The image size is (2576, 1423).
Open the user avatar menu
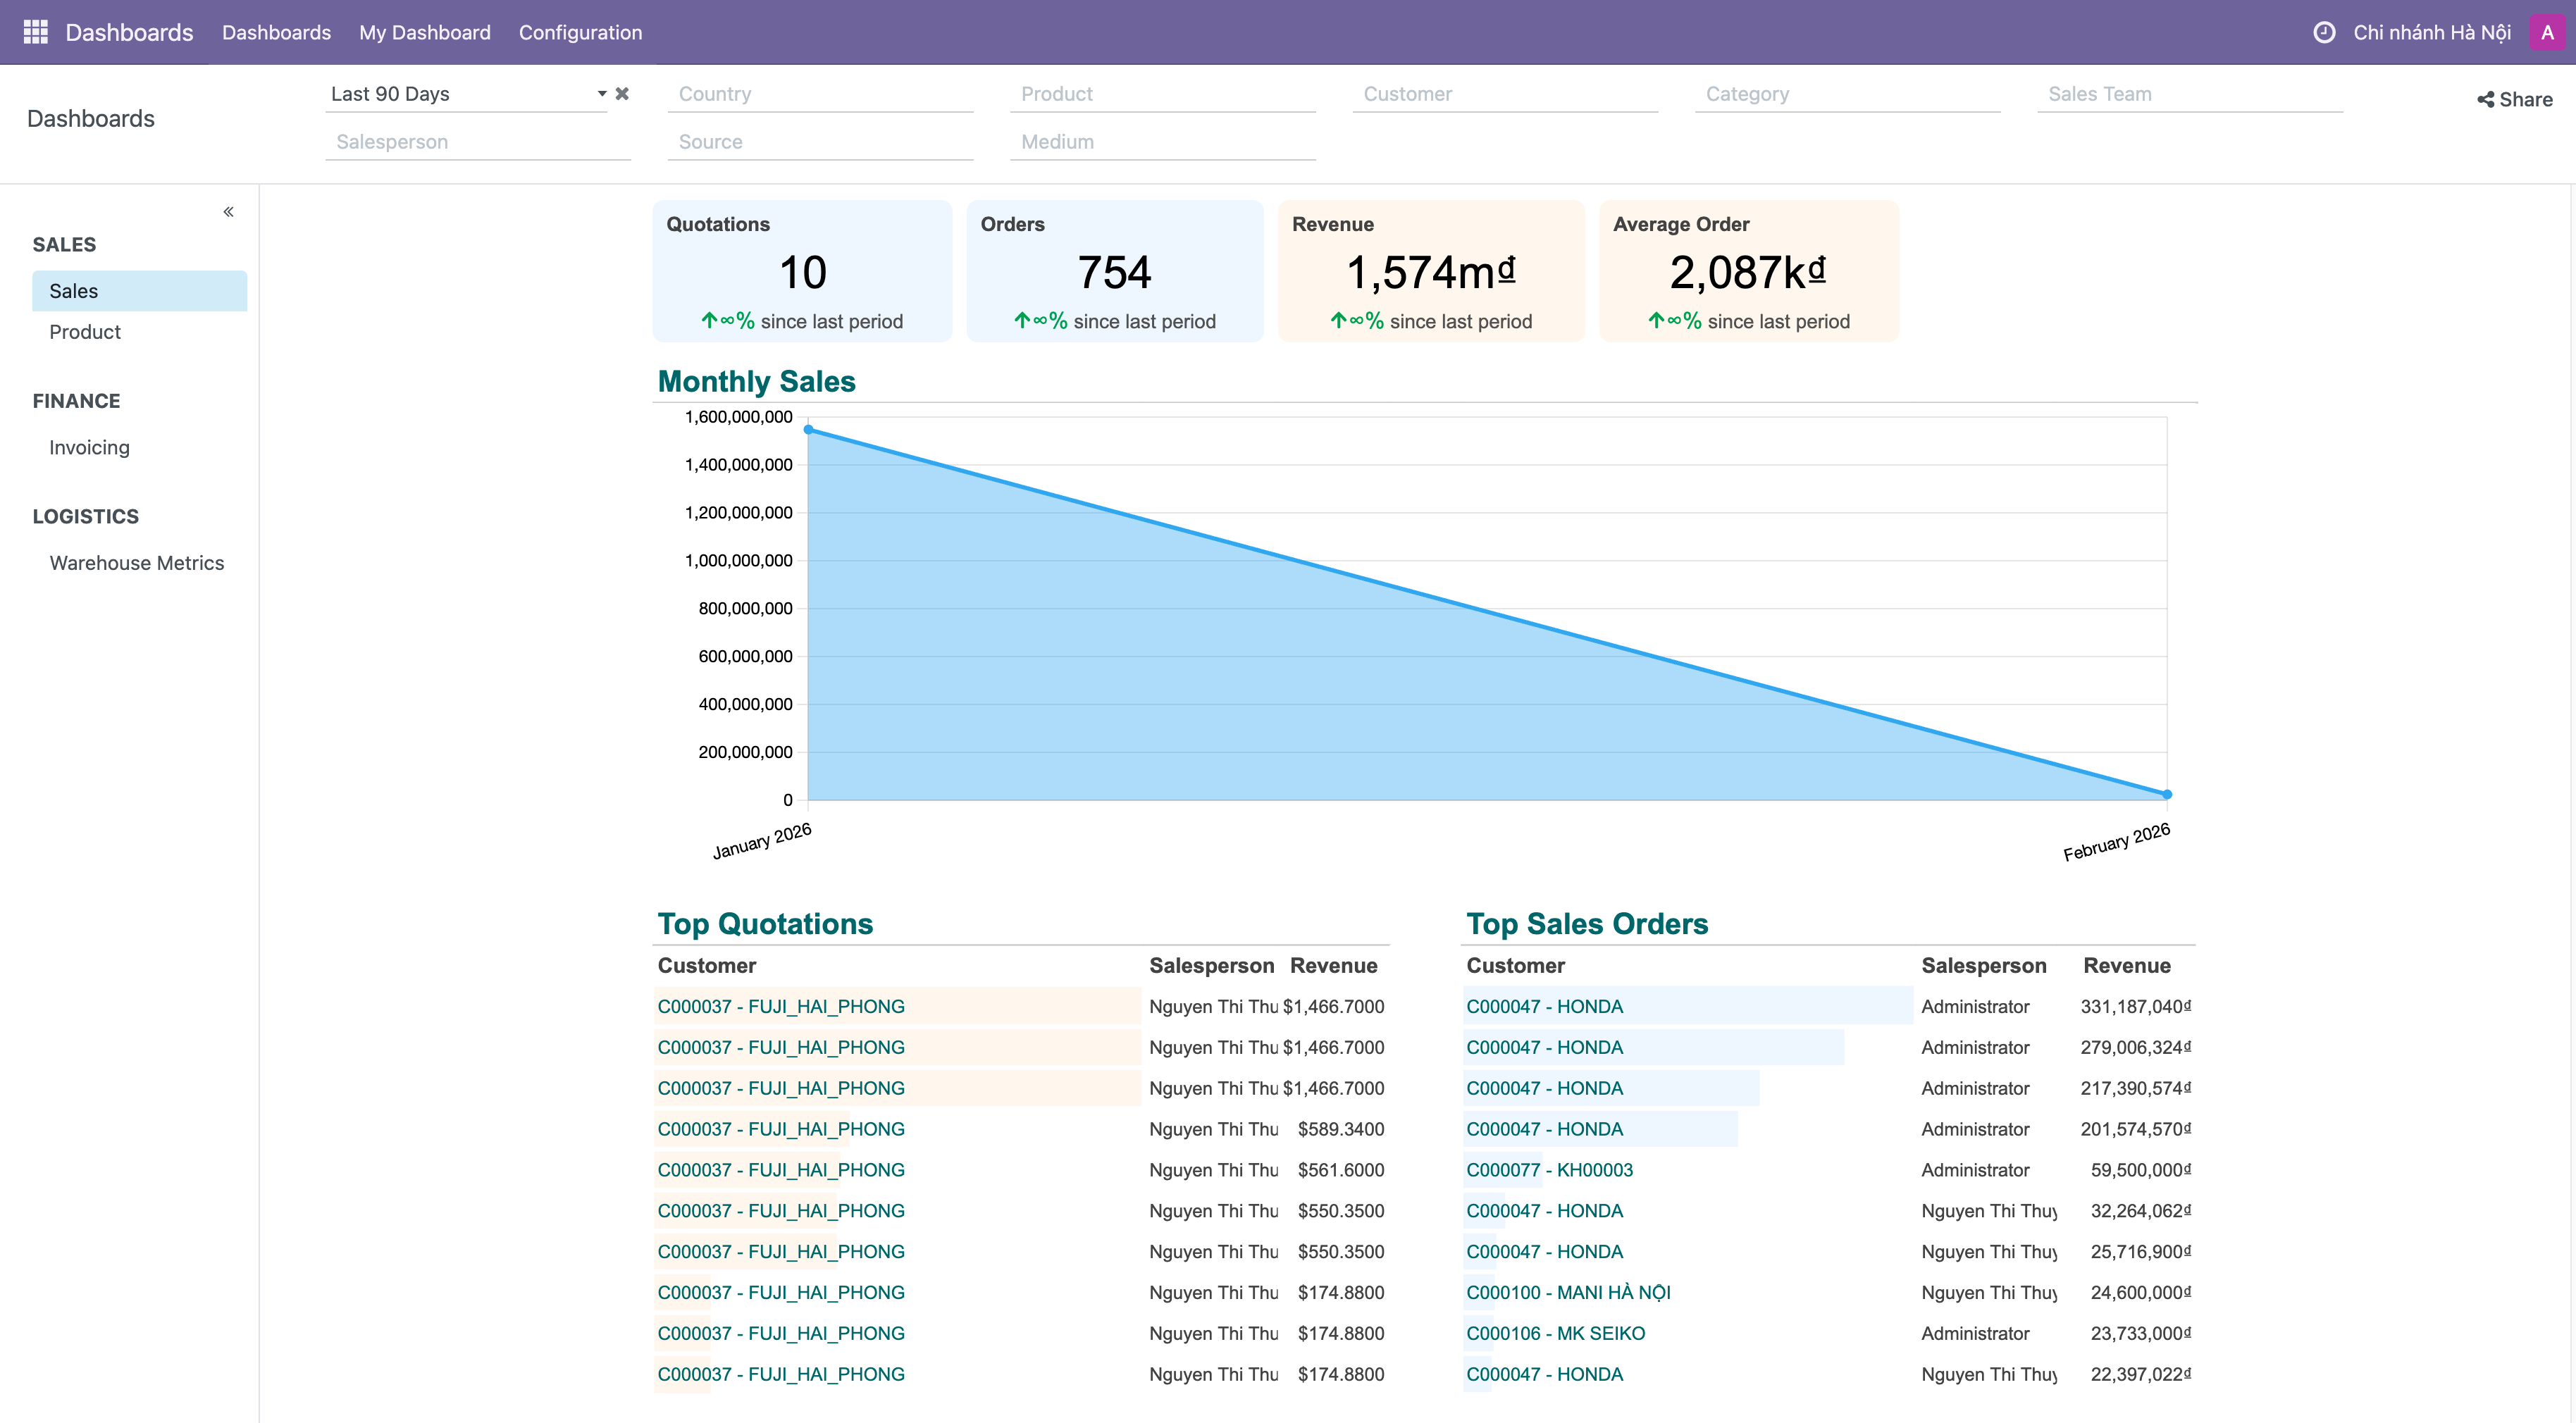point(2547,32)
